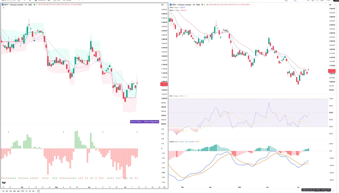Select the 1M date range
The image size is (339, 193).
click(10, 191)
